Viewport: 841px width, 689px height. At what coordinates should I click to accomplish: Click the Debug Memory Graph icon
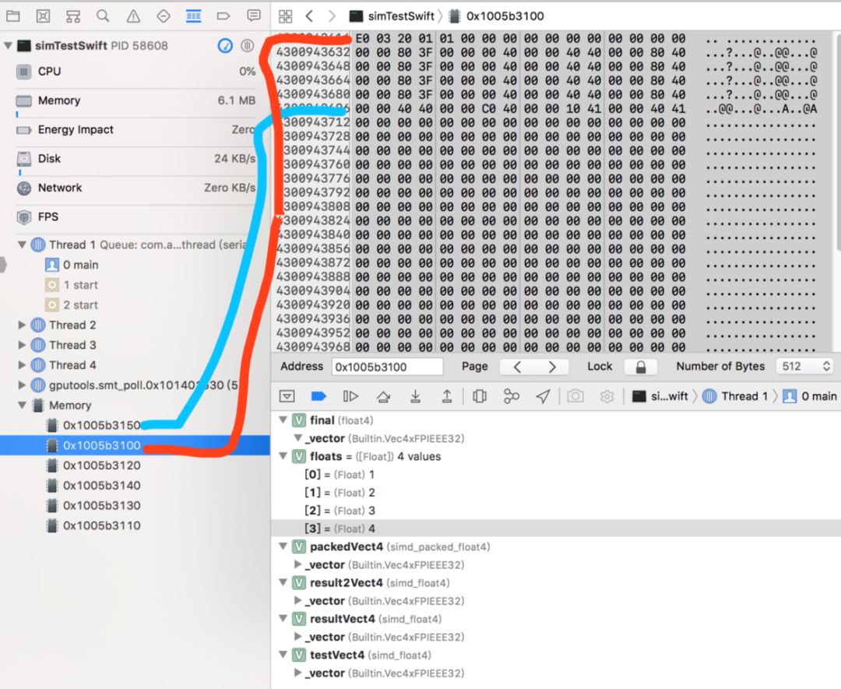511,396
